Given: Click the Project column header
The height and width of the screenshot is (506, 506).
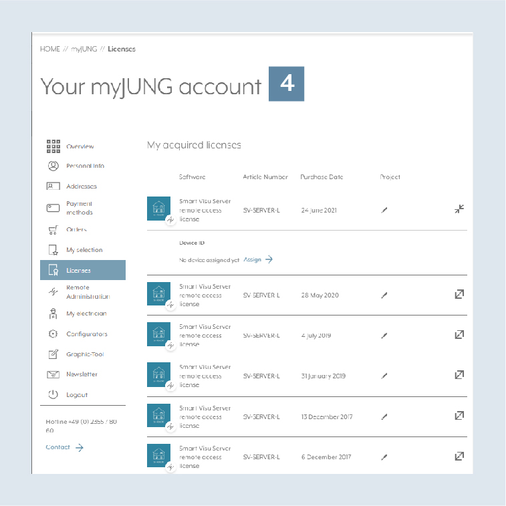Looking at the screenshot, I should pyautogui.click(x=390, y=177).
